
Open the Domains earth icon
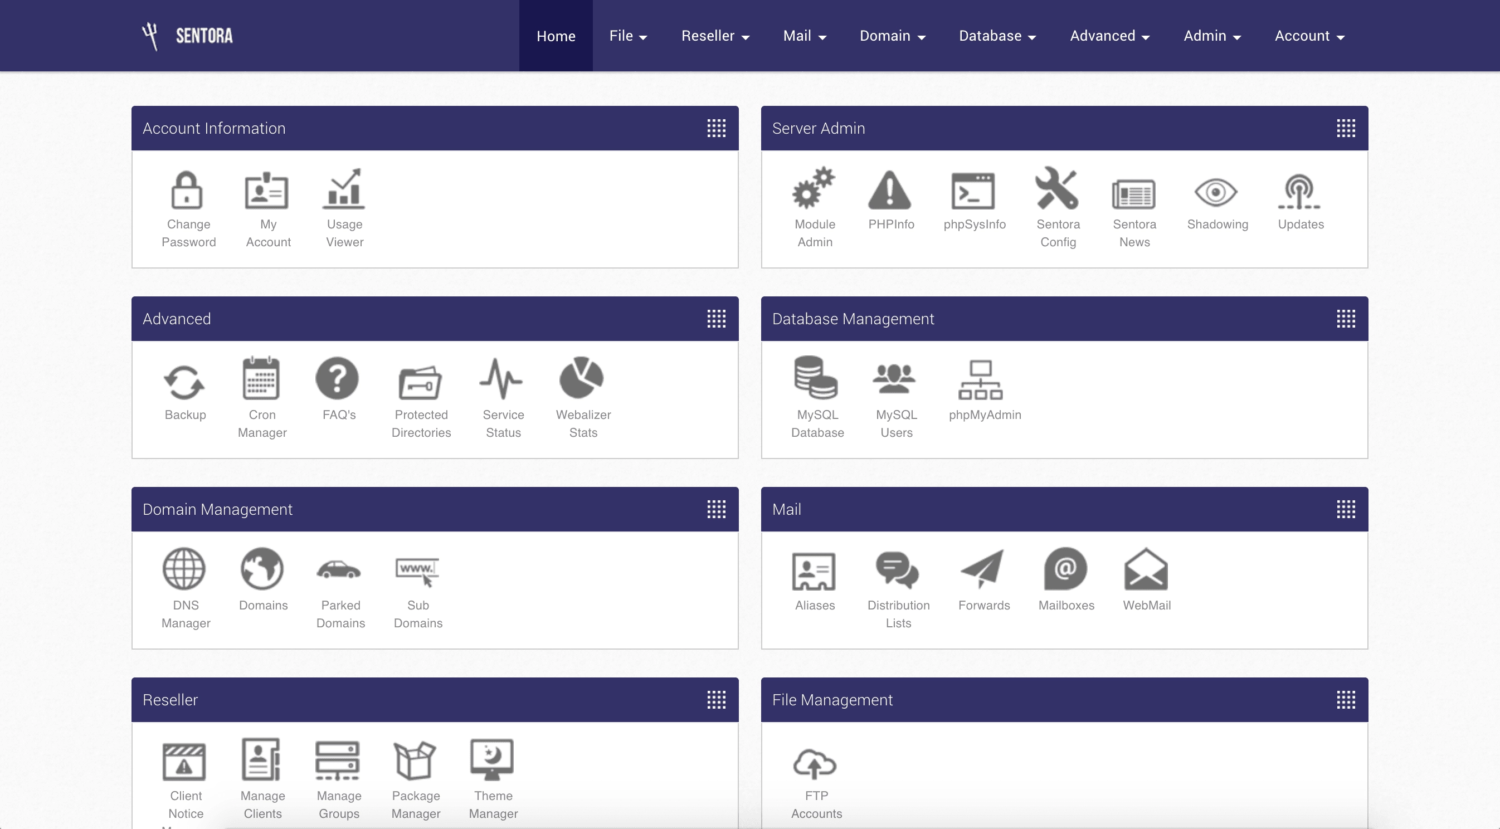point(262,569)
